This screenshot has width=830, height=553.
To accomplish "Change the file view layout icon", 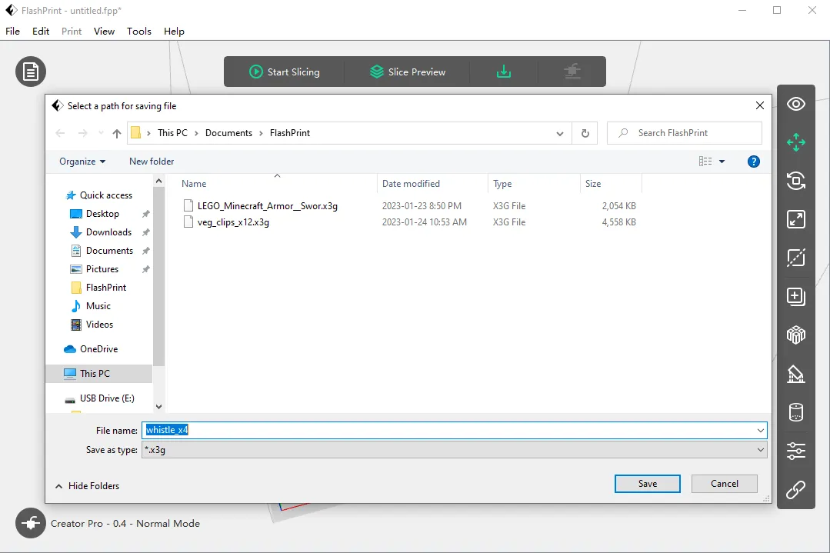I will pos(705,162).
